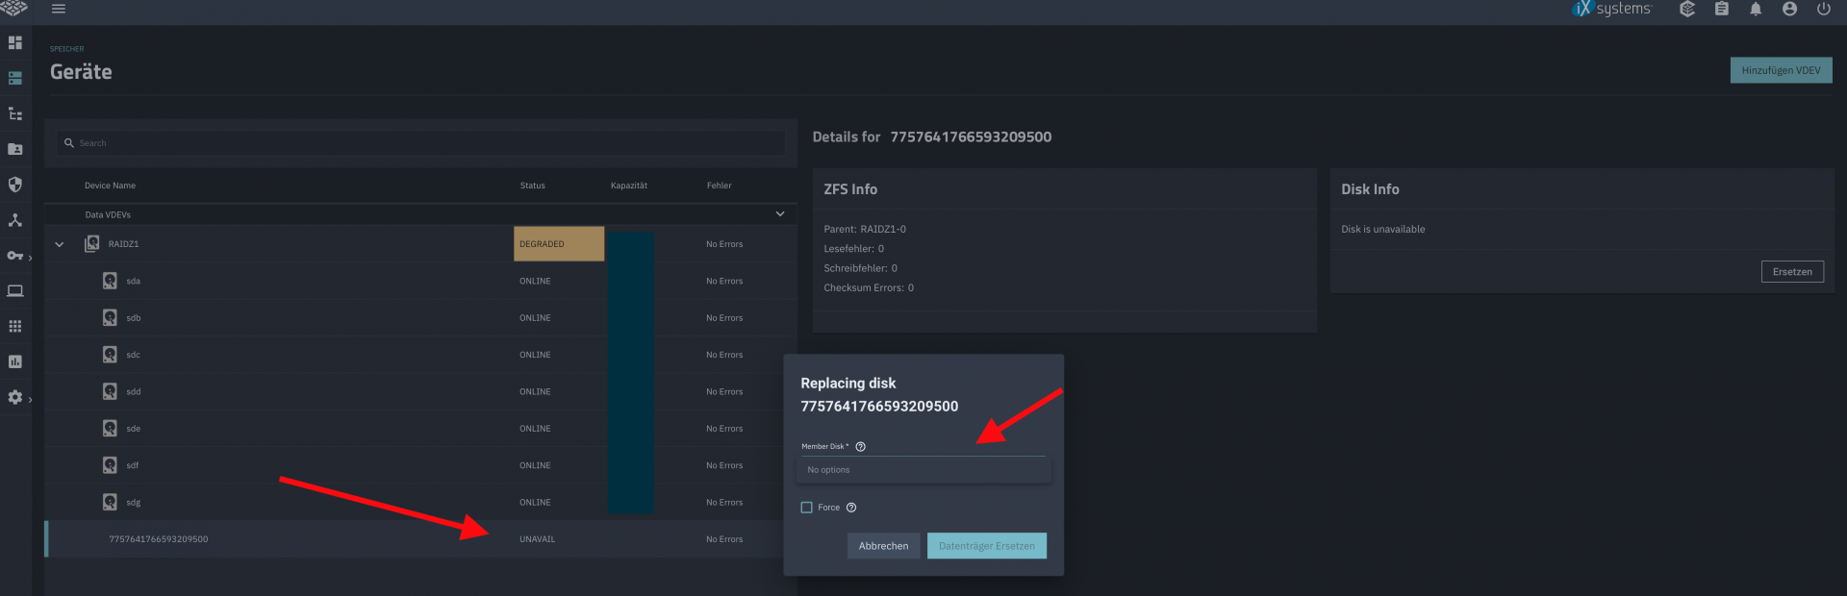This screenshot has width=1847, height=596.
Task: Open the Reporting chart sidebar icon
Action: (x=15, y=361)
